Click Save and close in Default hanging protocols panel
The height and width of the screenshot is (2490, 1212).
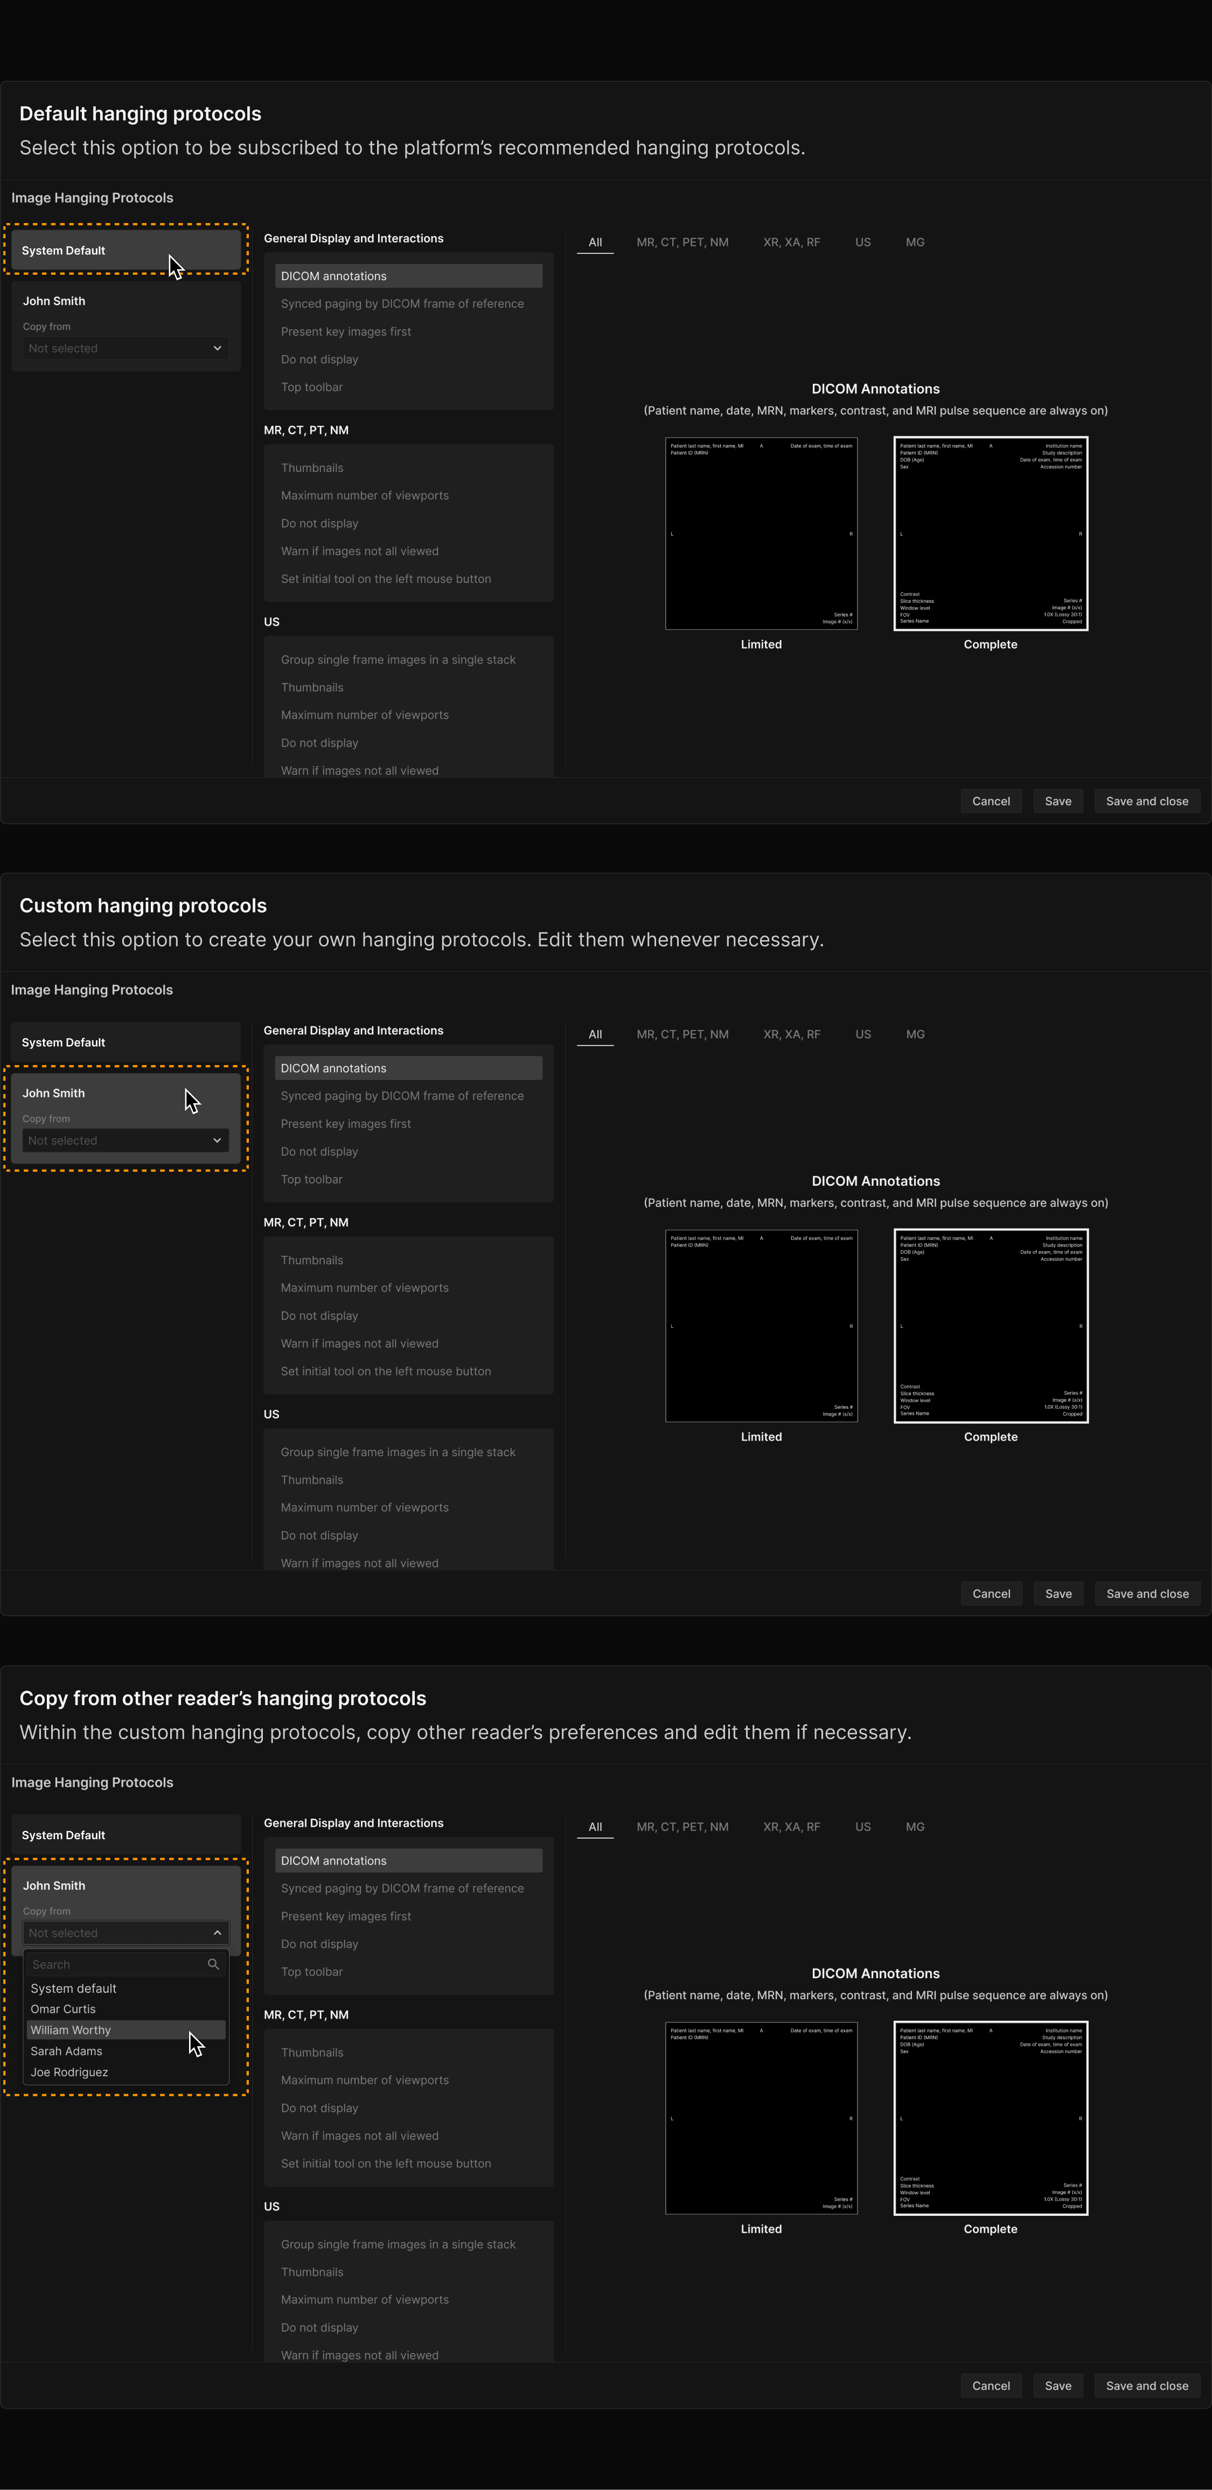[x=1147, y=801]
